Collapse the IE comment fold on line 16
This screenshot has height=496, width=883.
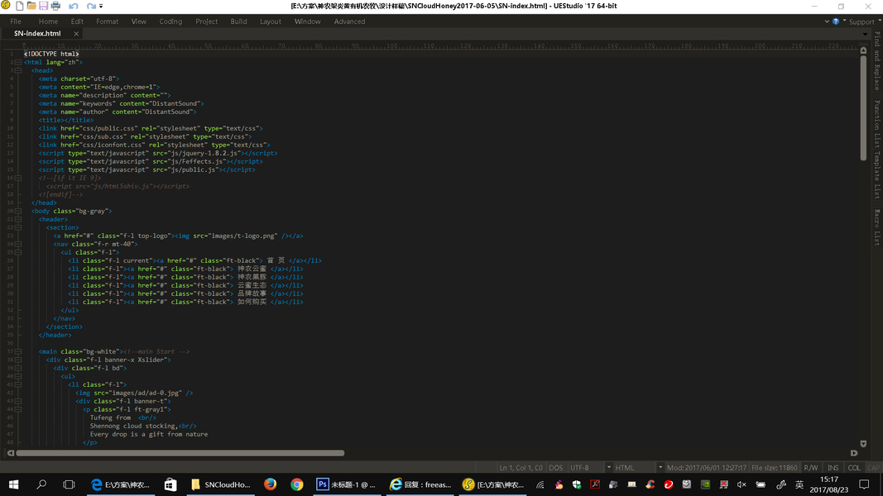click(18, 178)
